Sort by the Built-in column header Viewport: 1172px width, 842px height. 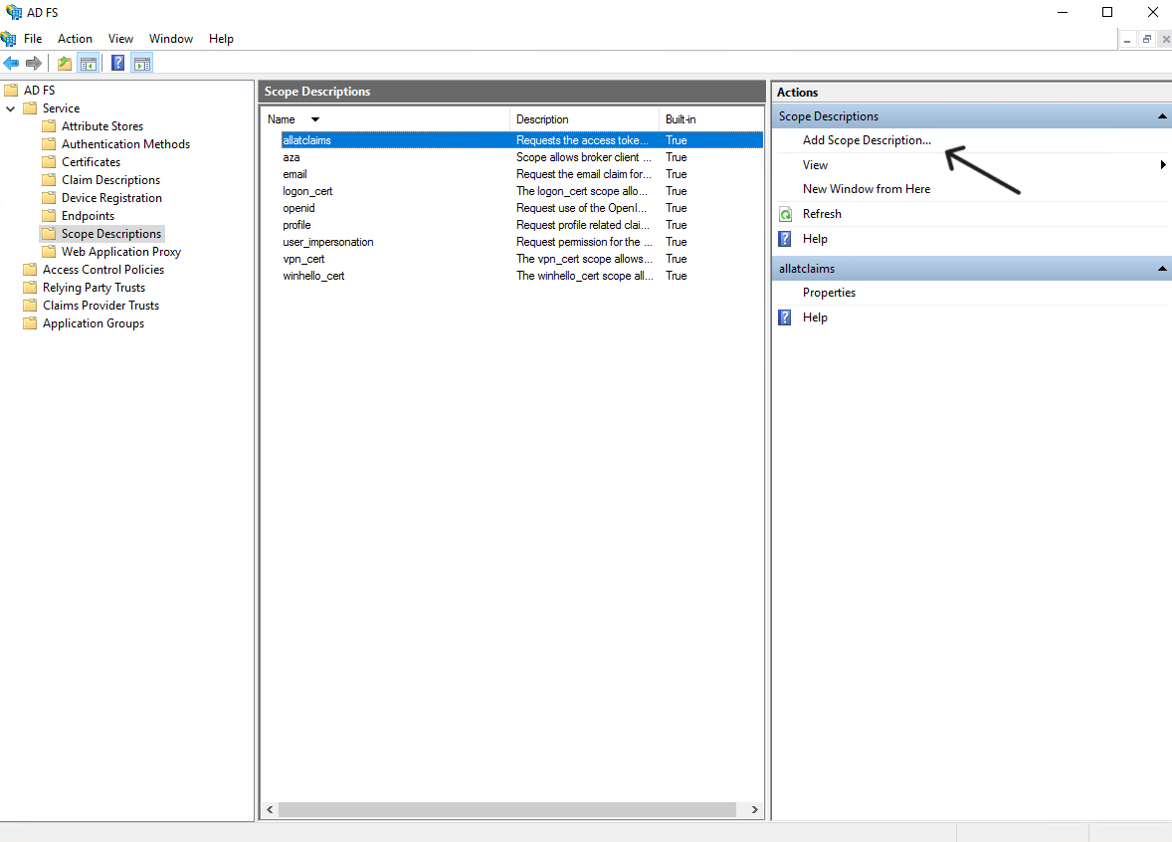tap(681, 119)
